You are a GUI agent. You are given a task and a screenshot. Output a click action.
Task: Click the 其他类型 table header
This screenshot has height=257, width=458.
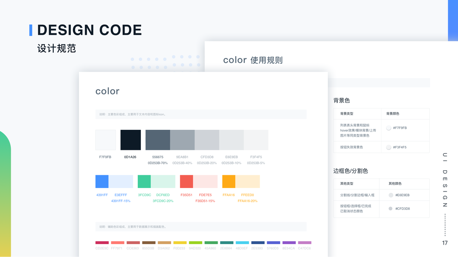(347, 184)
